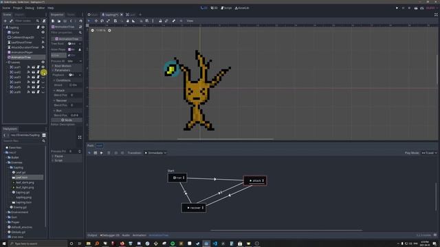Screen dimensions: 440x247
Task: Open the Transition type Immediate dropdown
Action: 155,153
